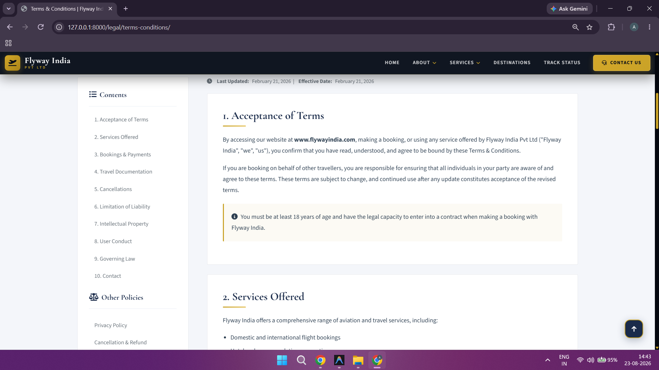This screenshot has width=659, height=370.
Task: Jump to 1. Acceptance of Terms
Action: point(121,119)
